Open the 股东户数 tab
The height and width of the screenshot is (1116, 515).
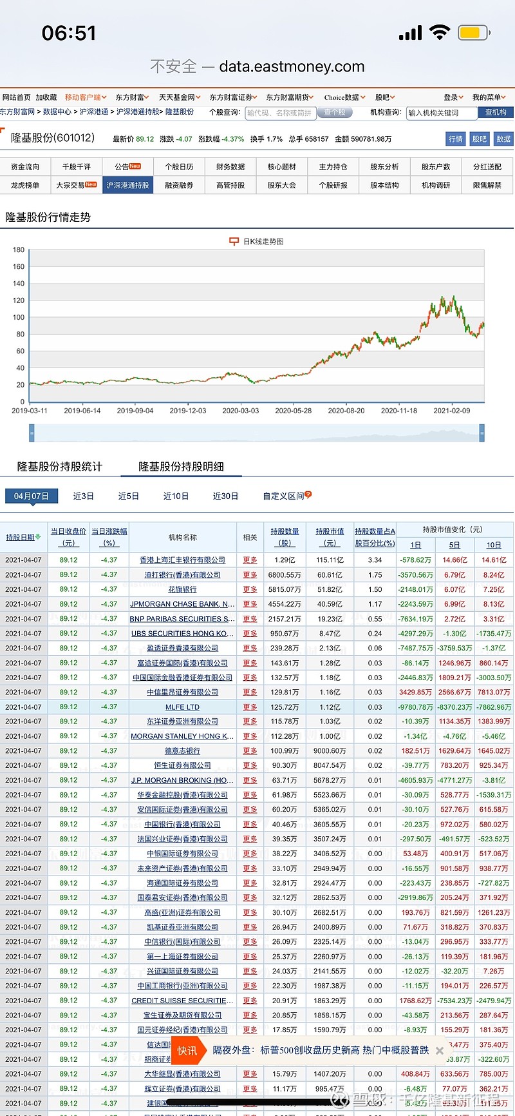coord(436,166)
